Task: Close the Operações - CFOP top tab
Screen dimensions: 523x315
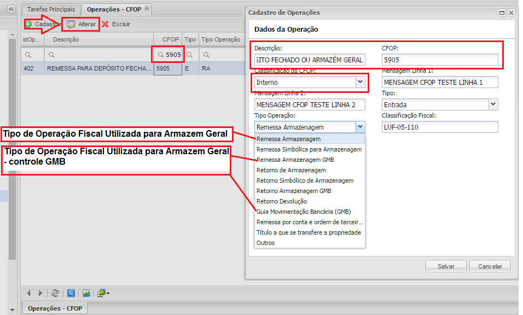Action: 147,8
